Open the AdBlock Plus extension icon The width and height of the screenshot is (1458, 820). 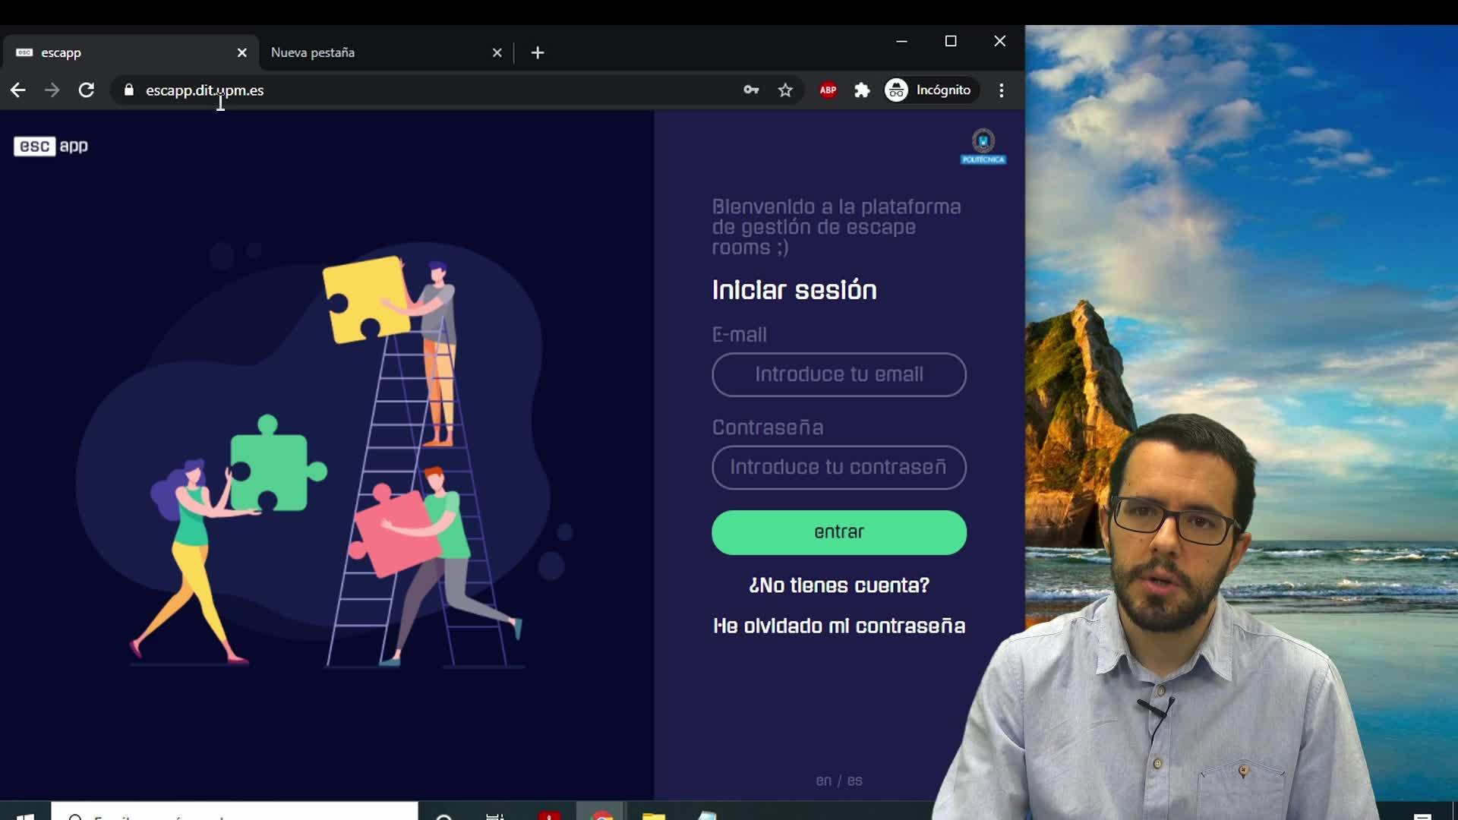tap(828, 90)
